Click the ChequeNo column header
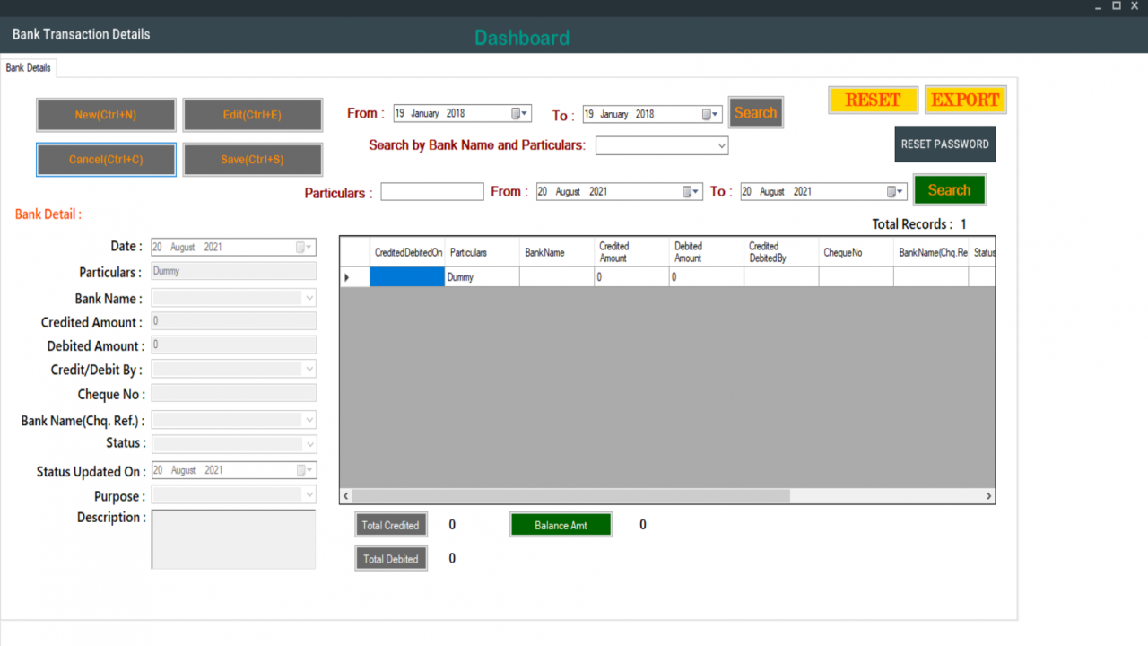 (856, 252)
